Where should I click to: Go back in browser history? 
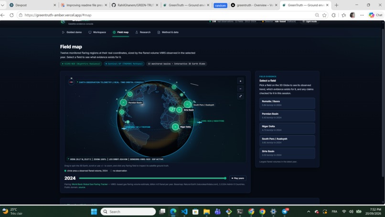3,15
